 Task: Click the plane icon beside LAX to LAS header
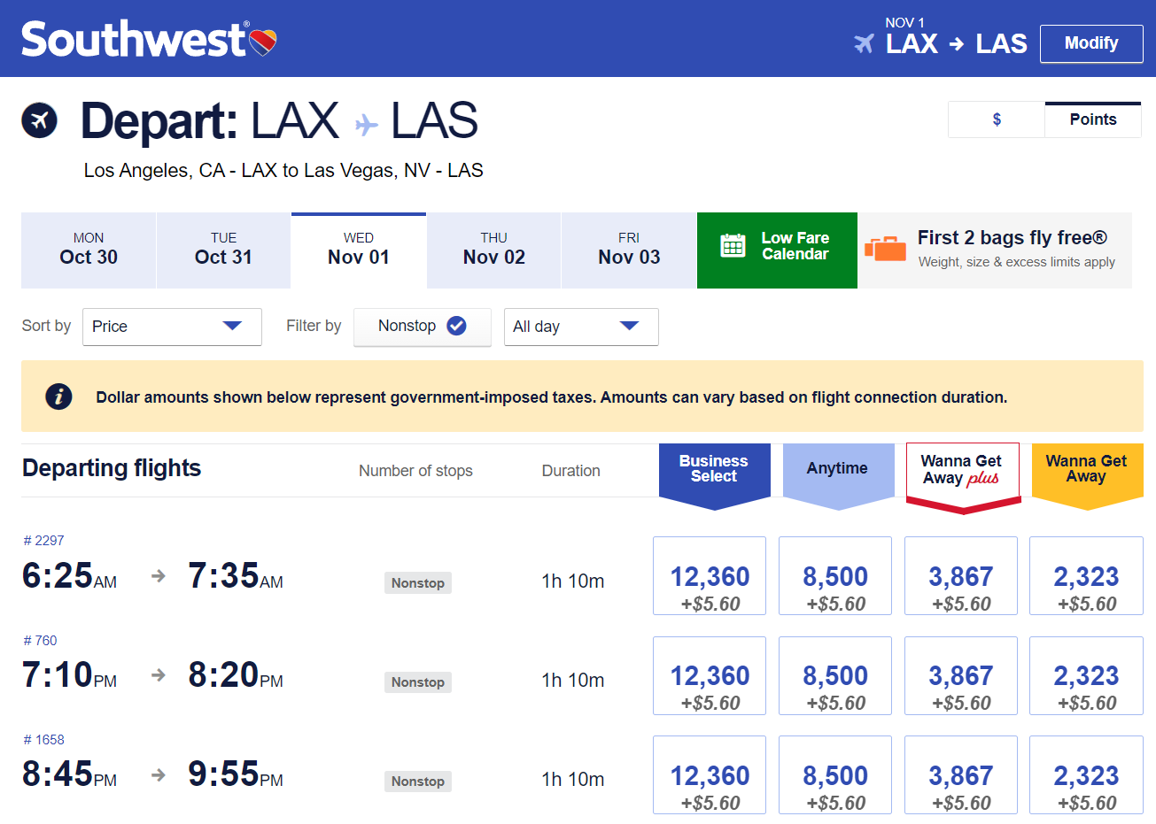click(862, 43)
